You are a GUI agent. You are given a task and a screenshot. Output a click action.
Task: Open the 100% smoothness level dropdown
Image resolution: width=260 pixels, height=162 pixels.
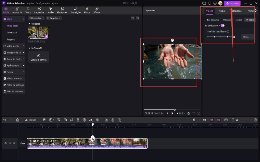(x=247, y=37)
